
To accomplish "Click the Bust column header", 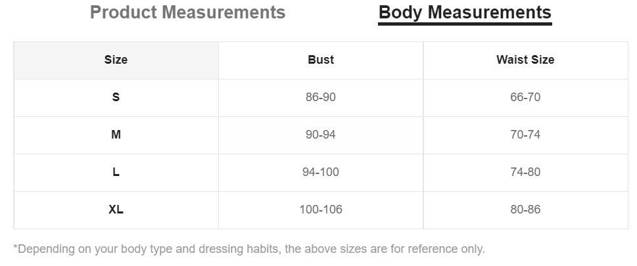I will [x=321, y=60].
